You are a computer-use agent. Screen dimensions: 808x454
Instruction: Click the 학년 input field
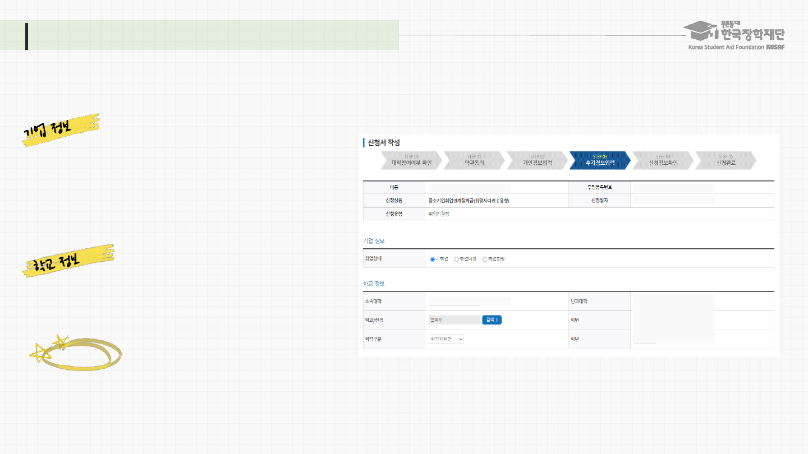tap(645, 340)
